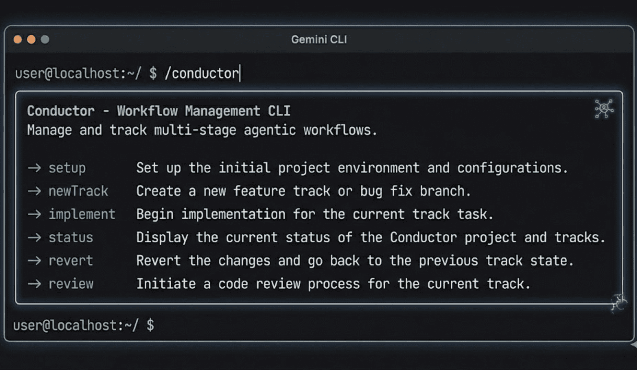Click 'Revert the changes and go back' description
The image size is (637, 370).
coord(355,261)
